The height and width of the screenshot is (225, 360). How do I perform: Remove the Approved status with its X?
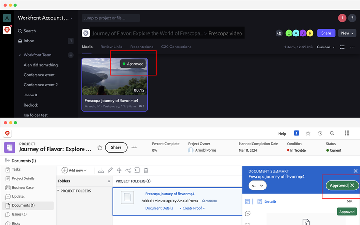pos(352,185)
